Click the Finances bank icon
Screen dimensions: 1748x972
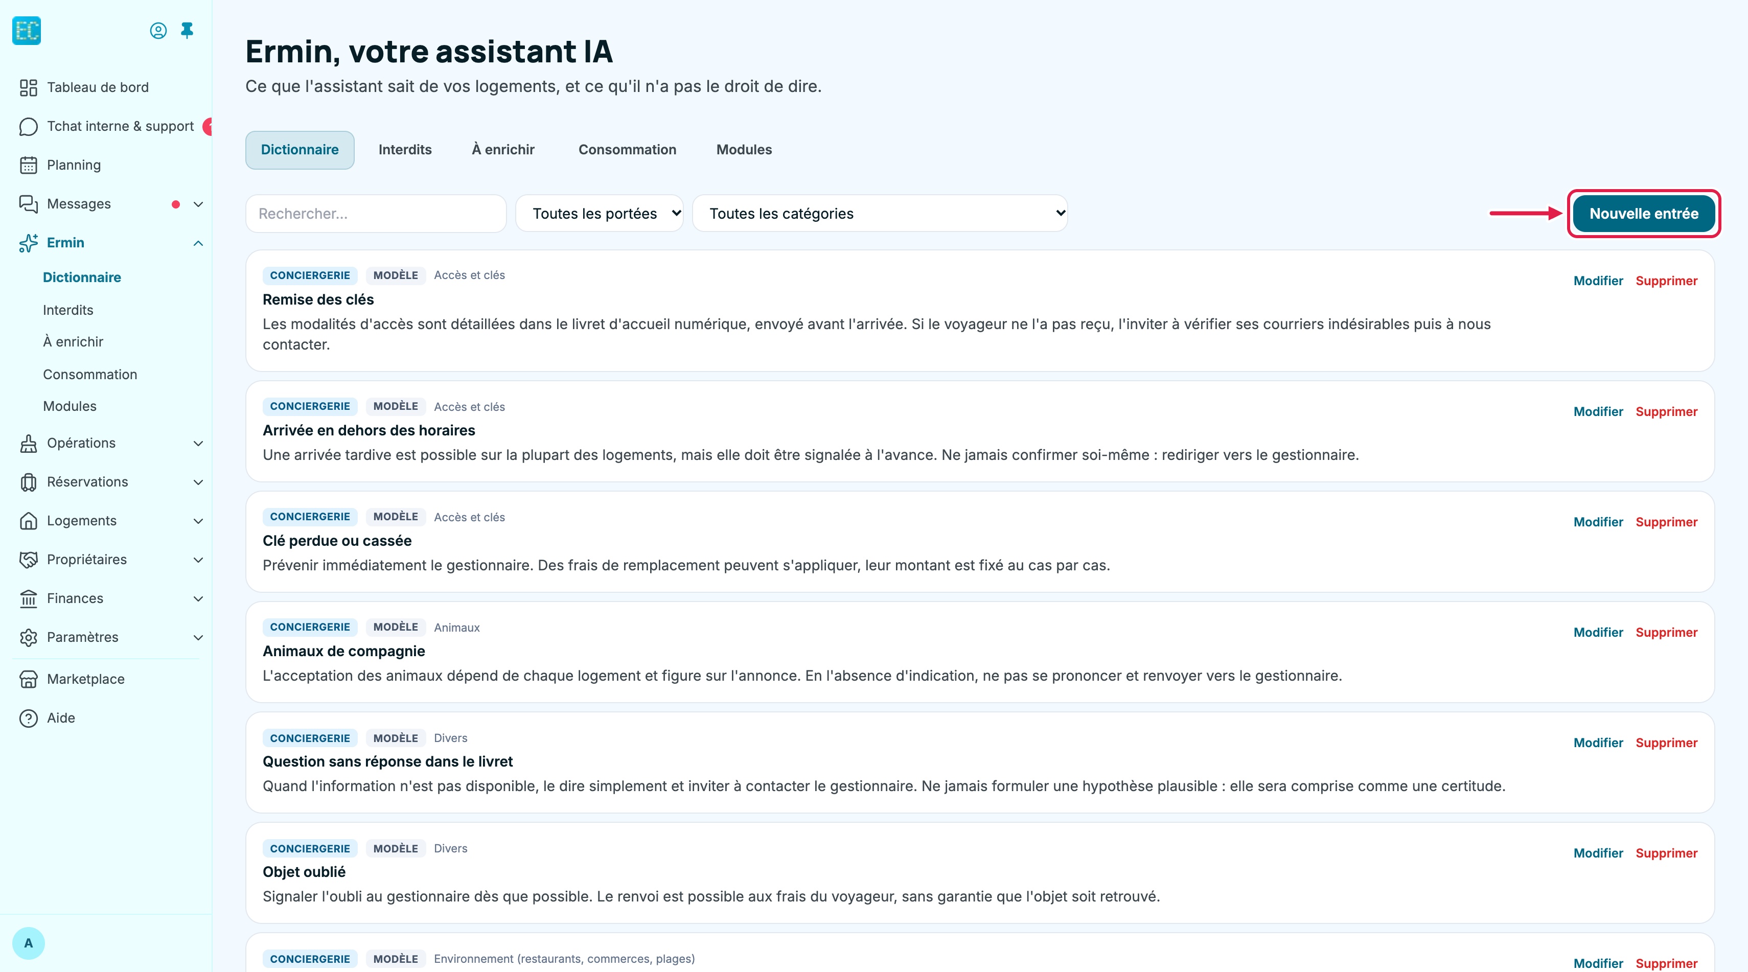pos(29,598)
